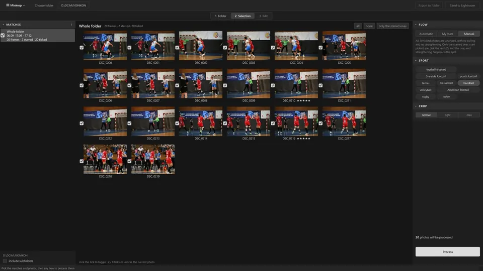Click Send to Lightroom button
The image size is (483, 271).
pos(462,5)
